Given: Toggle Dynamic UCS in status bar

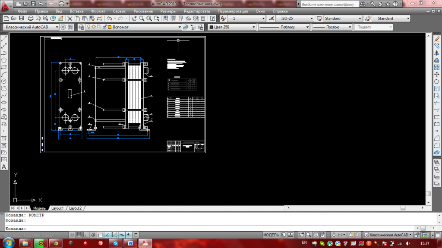Looking at the screenshot, I should tap(114, 235).
